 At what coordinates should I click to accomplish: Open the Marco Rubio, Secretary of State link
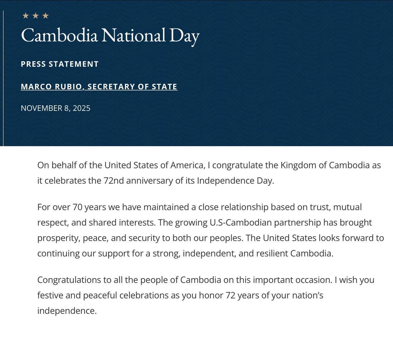[99, 87]
